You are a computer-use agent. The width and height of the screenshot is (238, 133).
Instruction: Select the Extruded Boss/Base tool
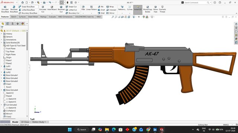pyautogui.click(x=5, y=9)
